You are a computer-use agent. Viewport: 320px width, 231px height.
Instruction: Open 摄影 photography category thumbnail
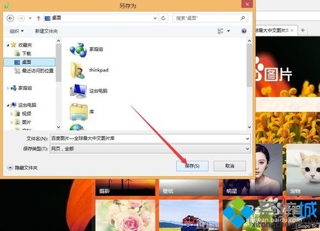[x=125, y=187]
